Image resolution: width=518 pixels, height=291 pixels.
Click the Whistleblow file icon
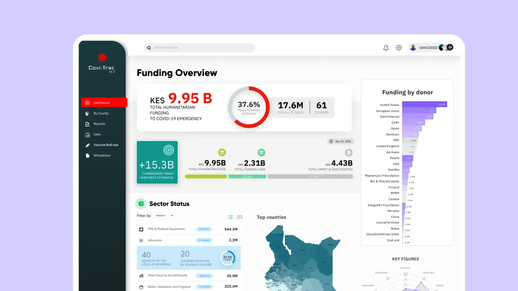click(87, 156)
